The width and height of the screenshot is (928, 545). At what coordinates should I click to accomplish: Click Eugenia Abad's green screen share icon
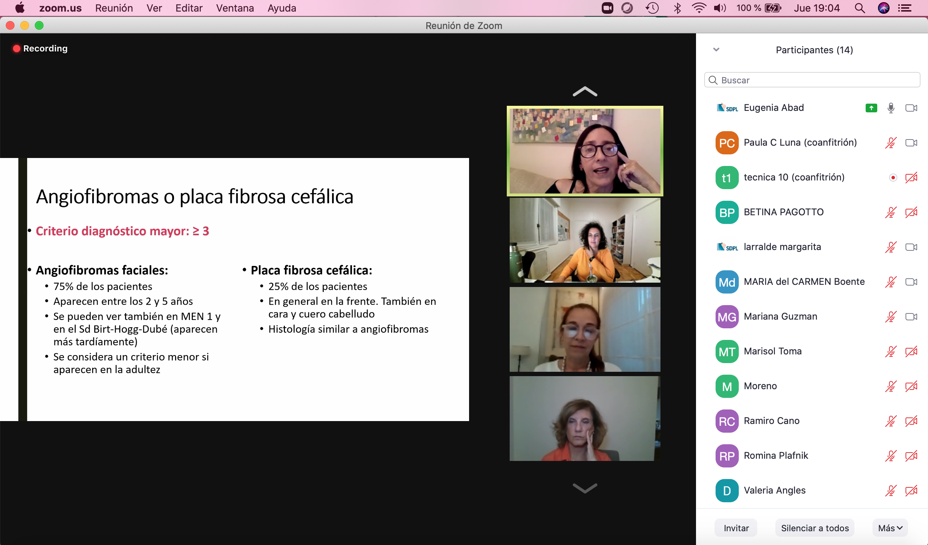tap(871, 108)
